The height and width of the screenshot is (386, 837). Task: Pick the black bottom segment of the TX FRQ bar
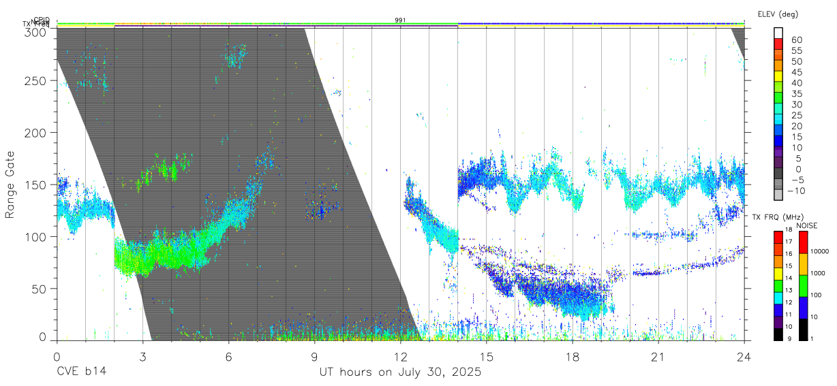(x=779, y=334)
